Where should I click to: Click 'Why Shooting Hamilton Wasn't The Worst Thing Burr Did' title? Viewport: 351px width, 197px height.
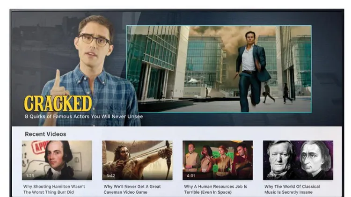coord(54,190)
